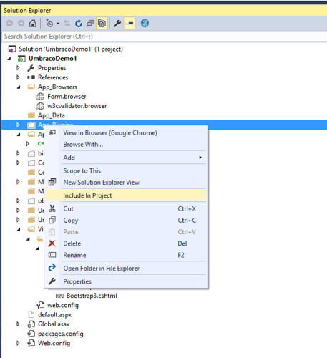Focus the Search Solution Explorer field
The height and width of the screenshot is (358, 327).
(x=164, y=37)
